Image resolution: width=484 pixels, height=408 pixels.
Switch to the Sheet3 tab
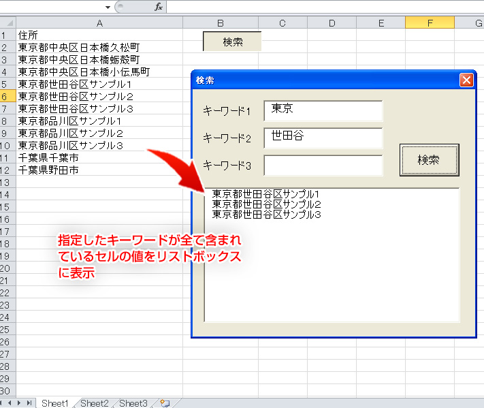click(133, 403)
